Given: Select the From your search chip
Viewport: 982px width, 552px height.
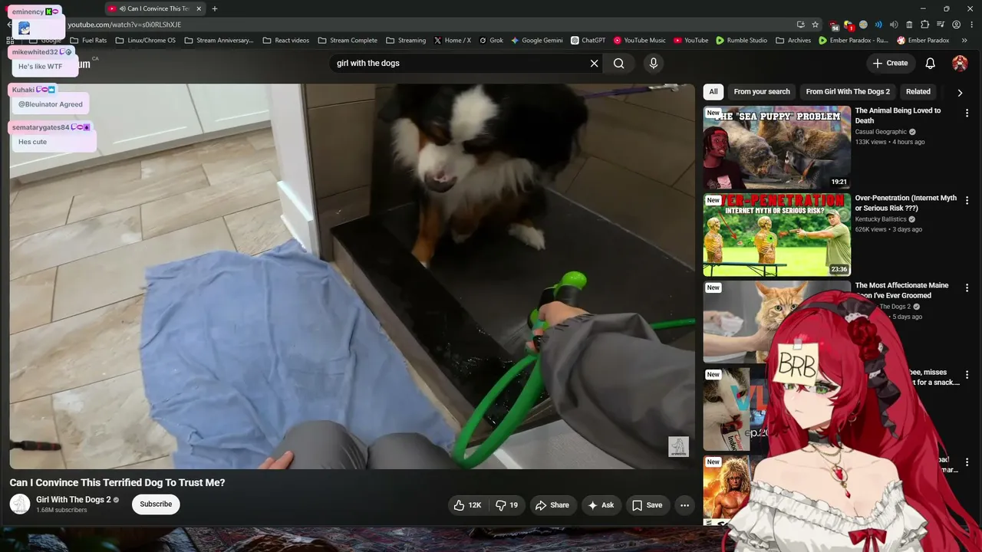Looking at the screenshot, I should click(x=762, y=92).
